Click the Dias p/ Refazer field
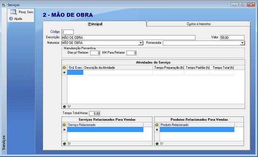Viewport: 258px width, 157px height. coord(95,53)
